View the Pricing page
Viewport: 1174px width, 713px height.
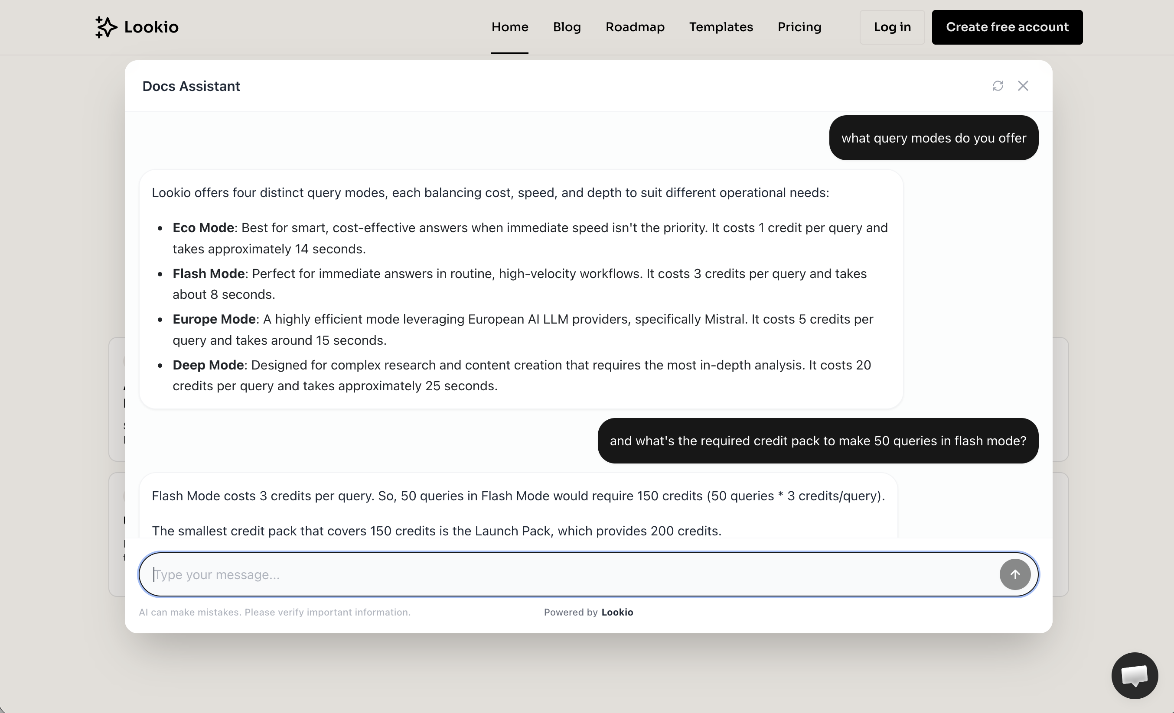point(799,27)
